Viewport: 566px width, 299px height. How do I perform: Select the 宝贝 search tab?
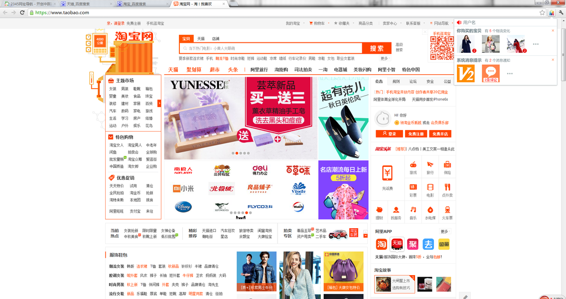click(186, 39)
